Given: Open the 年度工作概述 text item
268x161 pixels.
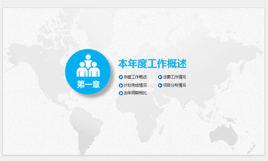Looking at the screenshot, I should point(135,77).
